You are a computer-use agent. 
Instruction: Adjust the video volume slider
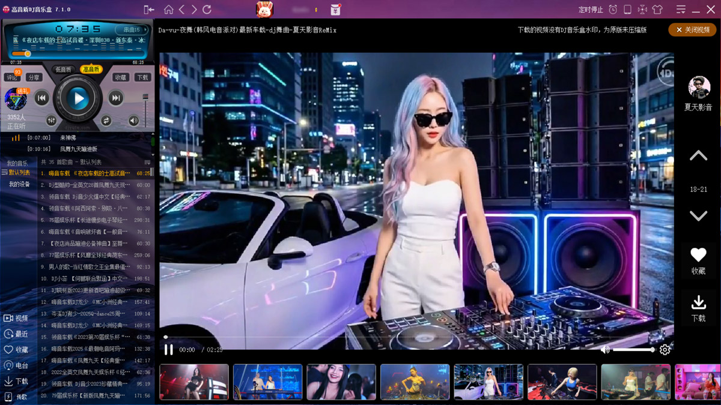click(633, 350)
